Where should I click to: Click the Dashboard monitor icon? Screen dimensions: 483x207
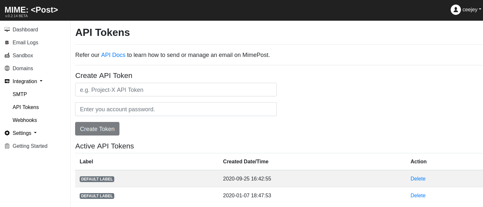pyautogui.click(x=7, y=29)
